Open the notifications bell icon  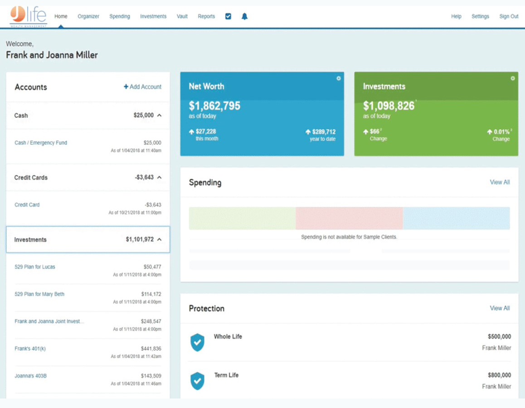(x=244, y=16)
